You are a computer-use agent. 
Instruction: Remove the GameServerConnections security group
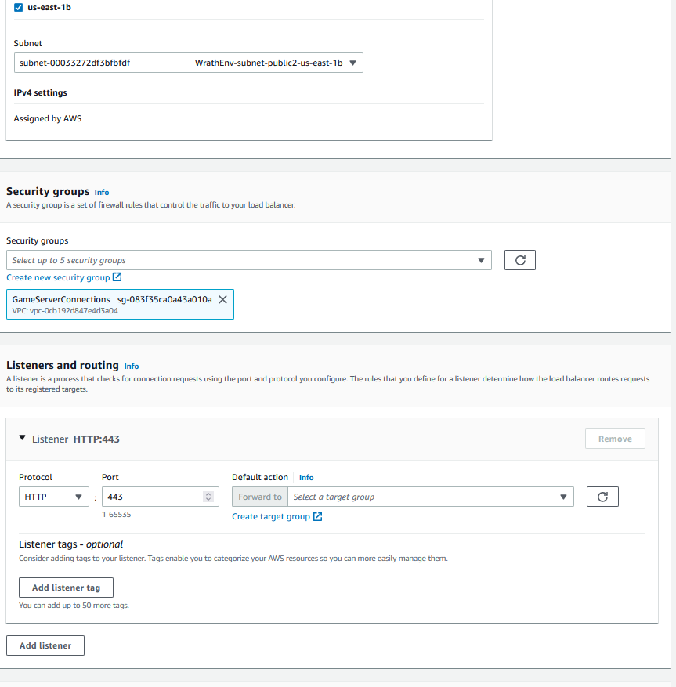tap(222, 299)
